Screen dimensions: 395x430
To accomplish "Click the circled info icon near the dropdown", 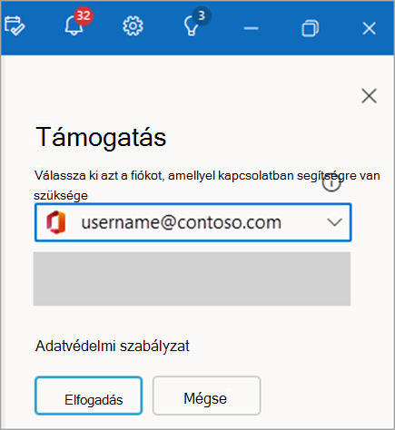I will click(331, 182).
